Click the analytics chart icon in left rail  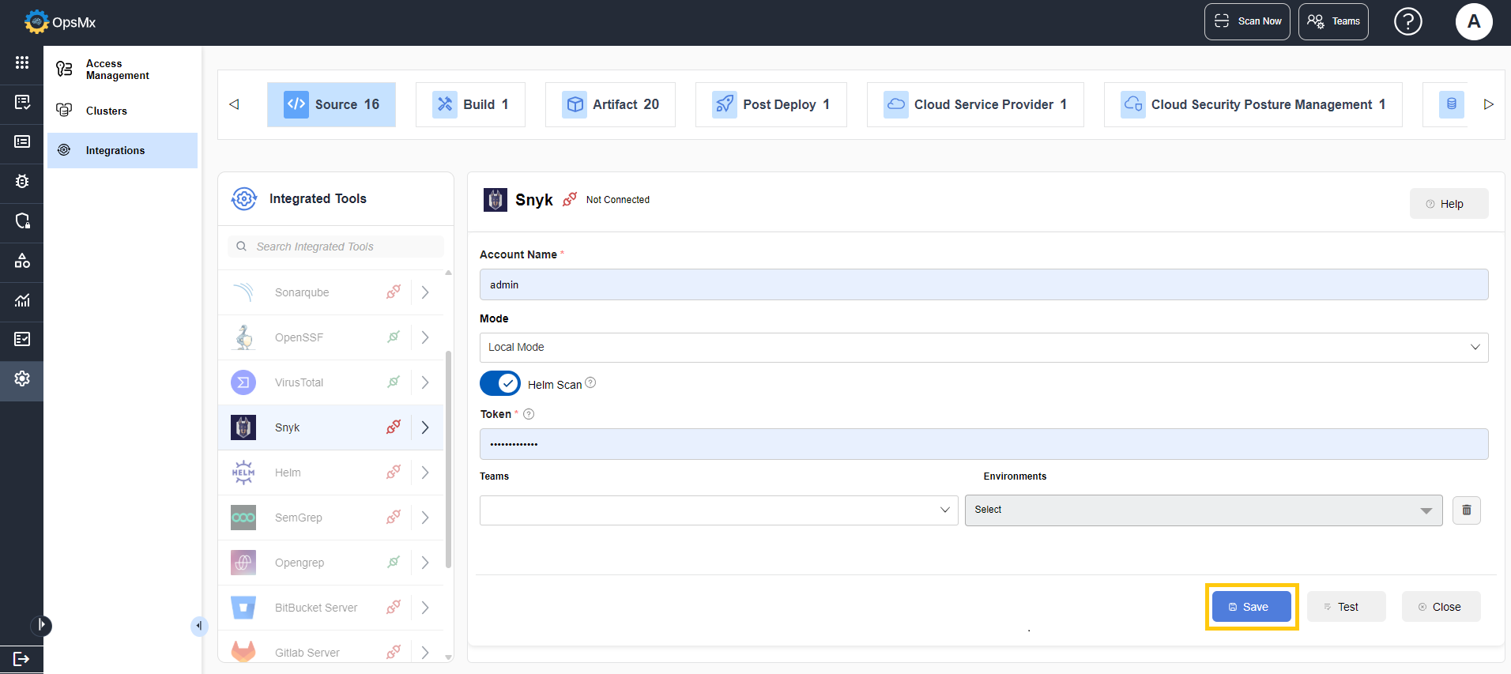pyautogui.click(x=22, y=299)
